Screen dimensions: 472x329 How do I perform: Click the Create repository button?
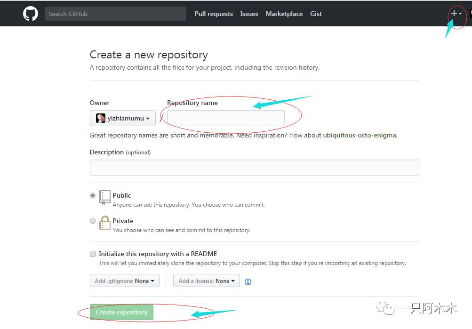point(121,312)
